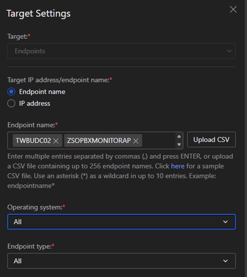
Task: Click the chevron on Operating system field
Action: coord(225,222)
